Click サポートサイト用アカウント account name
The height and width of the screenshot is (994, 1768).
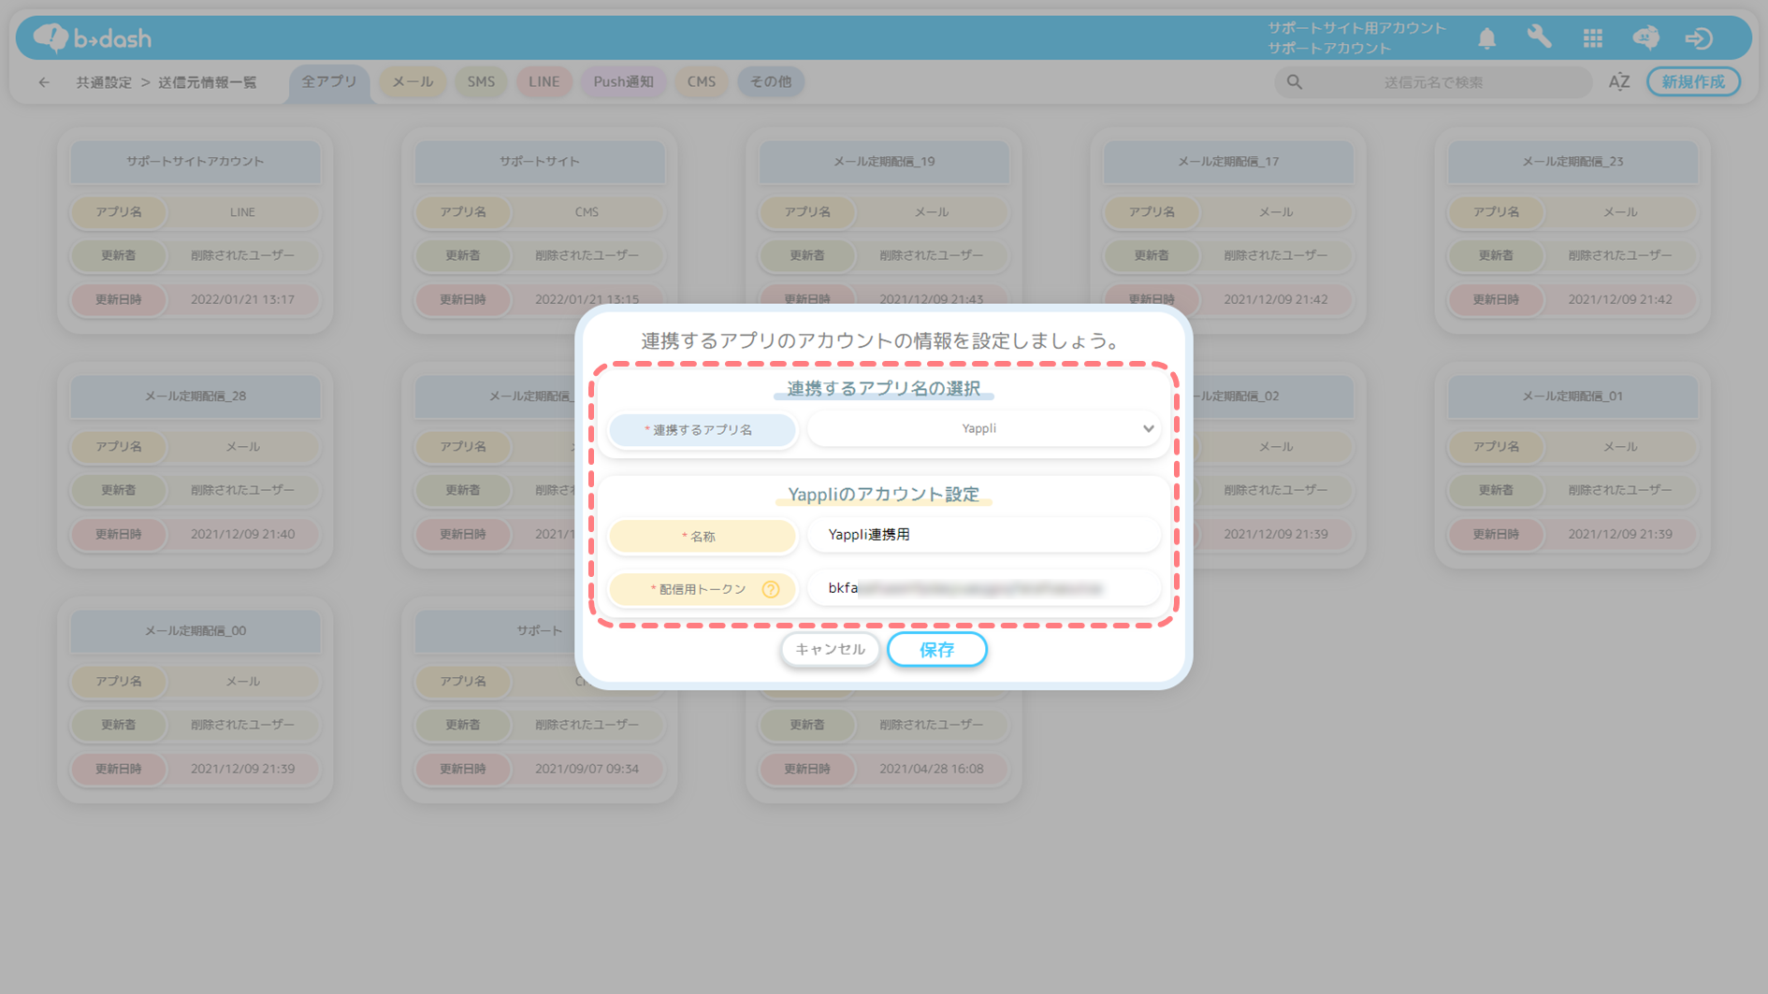click(x=1356, y=28)
